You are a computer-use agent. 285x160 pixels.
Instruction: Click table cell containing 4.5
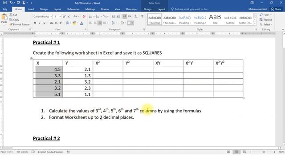(48, 69)
